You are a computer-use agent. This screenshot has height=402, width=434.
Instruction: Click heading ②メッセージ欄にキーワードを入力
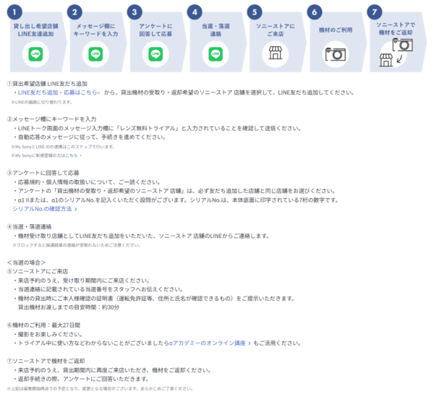51,119
